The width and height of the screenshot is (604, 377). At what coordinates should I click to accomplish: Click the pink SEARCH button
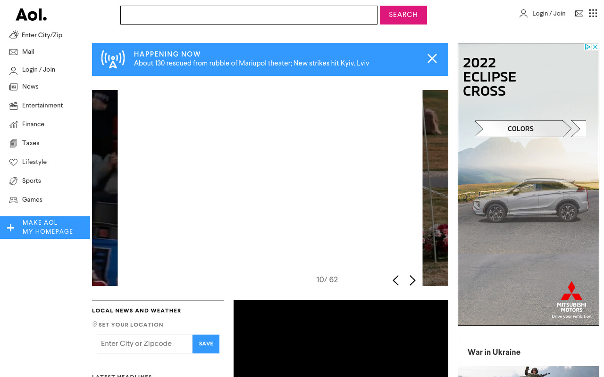(x=403, y=15)
